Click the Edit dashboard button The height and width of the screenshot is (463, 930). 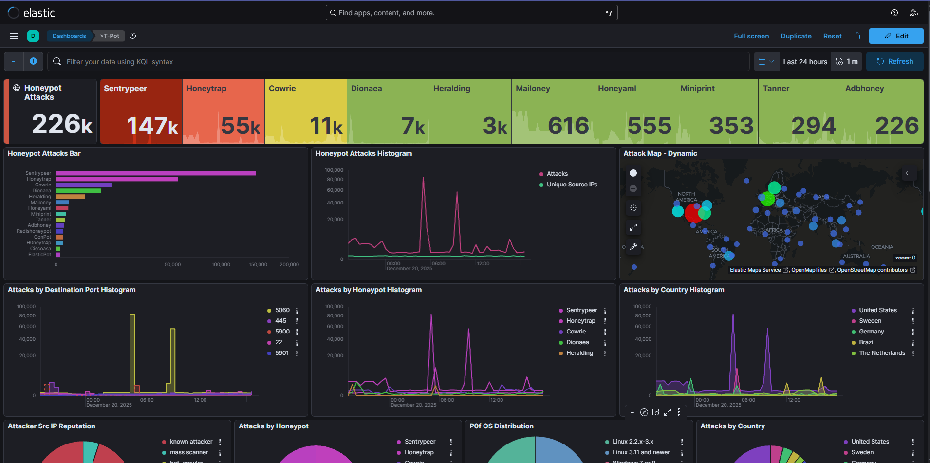click(x=896, y=36)
